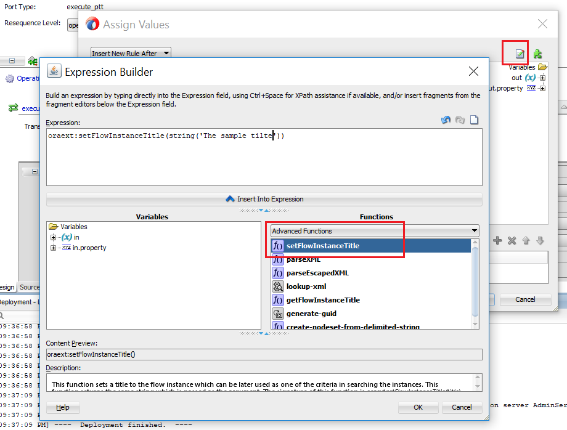Click the Undo icon in Expression Builder

446,120
